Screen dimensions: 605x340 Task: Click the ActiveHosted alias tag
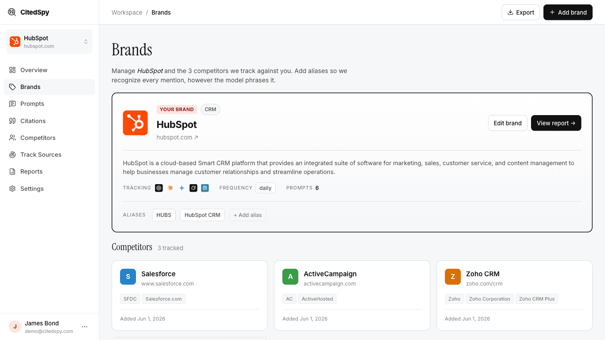(x=317, y=299)
